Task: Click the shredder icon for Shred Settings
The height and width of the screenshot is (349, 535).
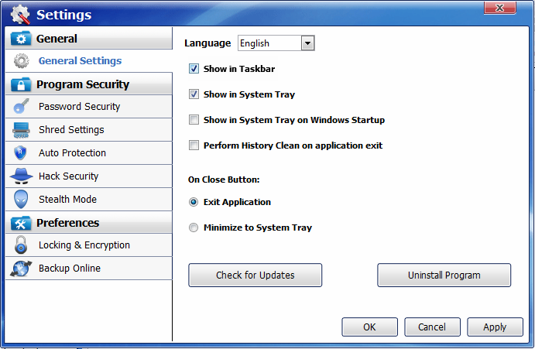Action: click(21, 130)
